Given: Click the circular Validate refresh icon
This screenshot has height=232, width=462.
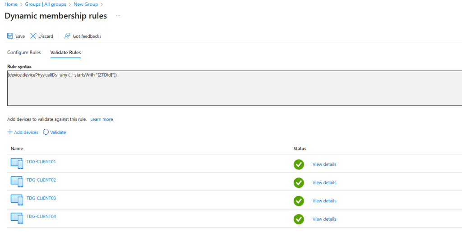Looking at the screenshot, I should pyautogui.click(x=46, y=132).
